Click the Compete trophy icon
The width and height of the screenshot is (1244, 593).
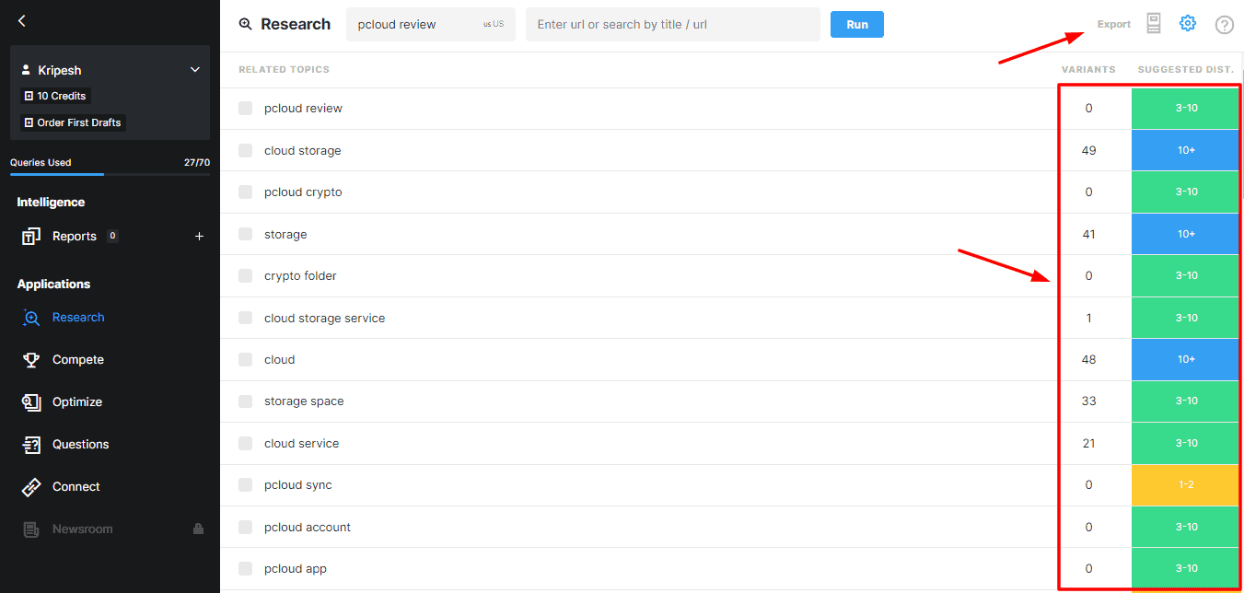[31, 360]
